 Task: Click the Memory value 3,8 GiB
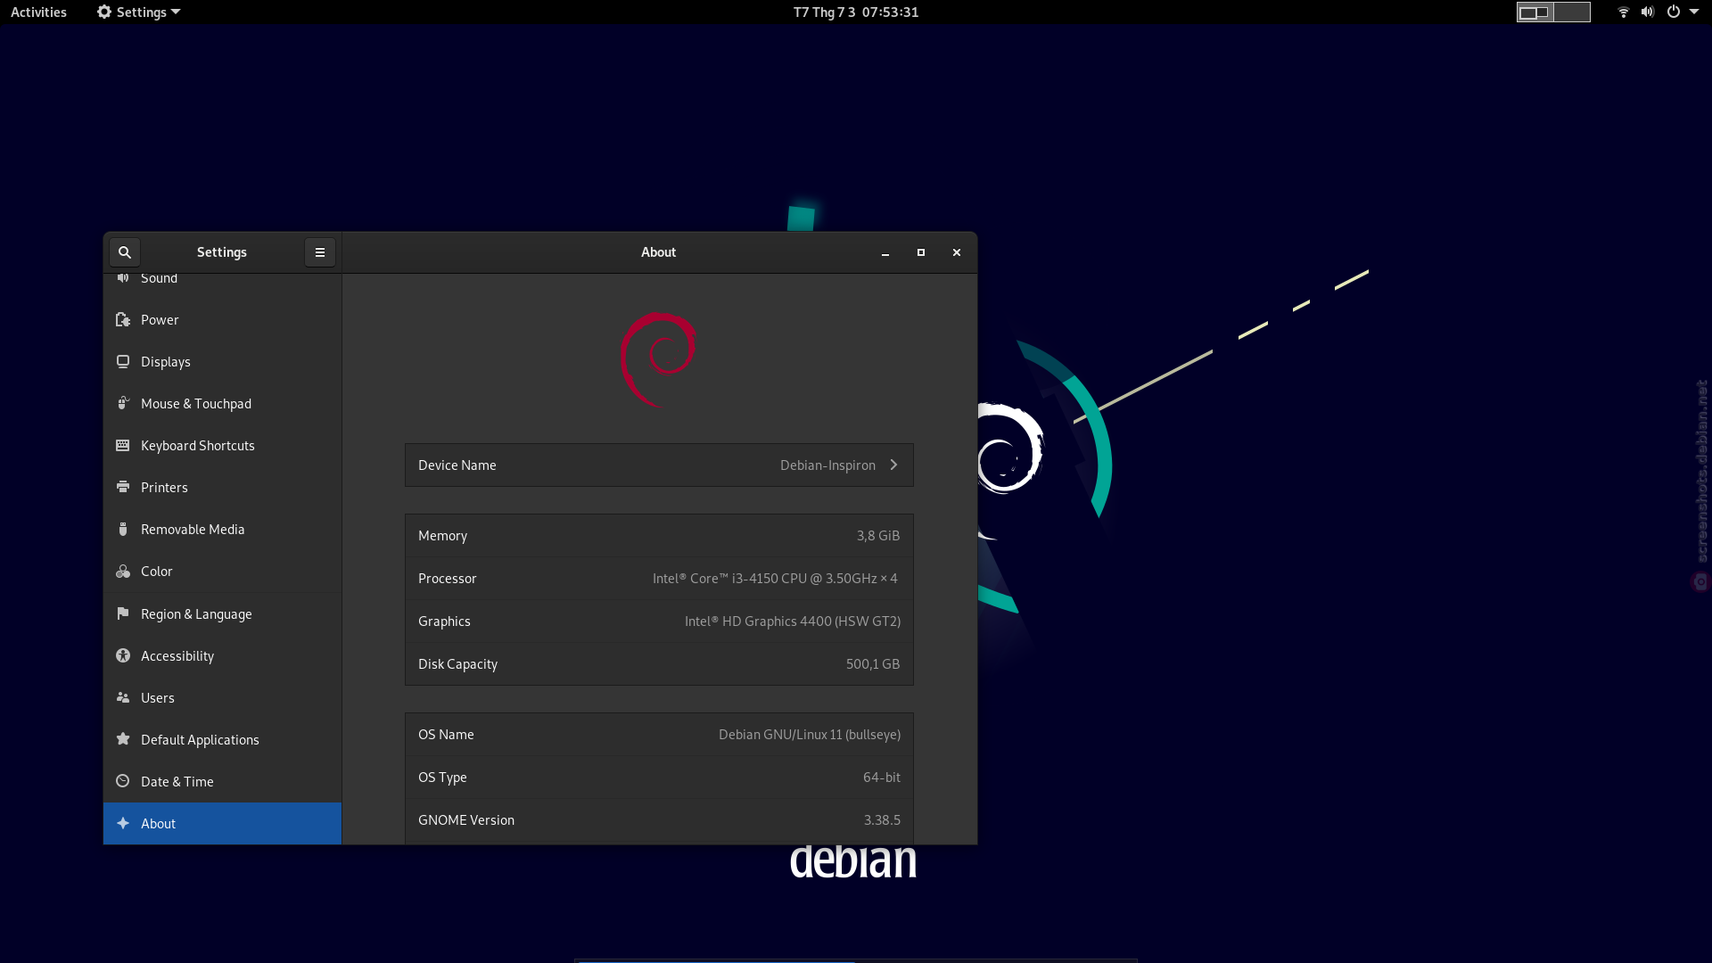click(x=878, y=535)
